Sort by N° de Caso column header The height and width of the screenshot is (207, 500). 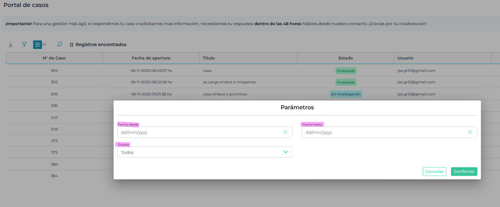pos(54,58)
